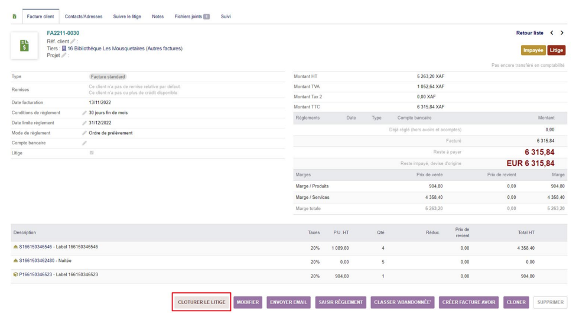The height and width of the screenshot is (323, 576).
Task: Open the Suivi tab
Action: tap(226, 17)
